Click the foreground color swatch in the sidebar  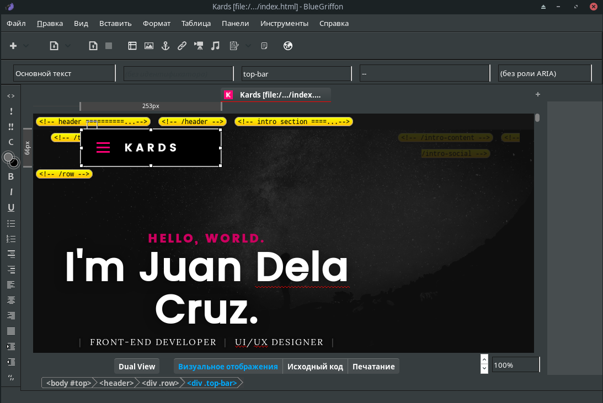8,158
